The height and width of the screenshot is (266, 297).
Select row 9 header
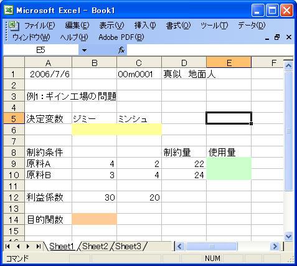pyautogui.click(x=14, y=164)
